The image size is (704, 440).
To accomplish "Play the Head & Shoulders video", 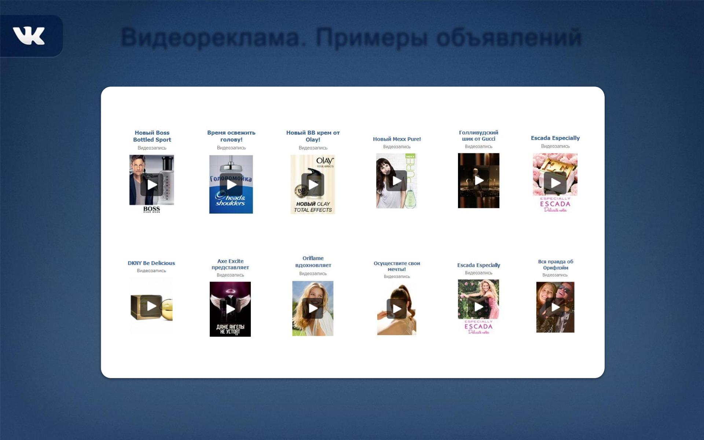I will coord(231,185).
